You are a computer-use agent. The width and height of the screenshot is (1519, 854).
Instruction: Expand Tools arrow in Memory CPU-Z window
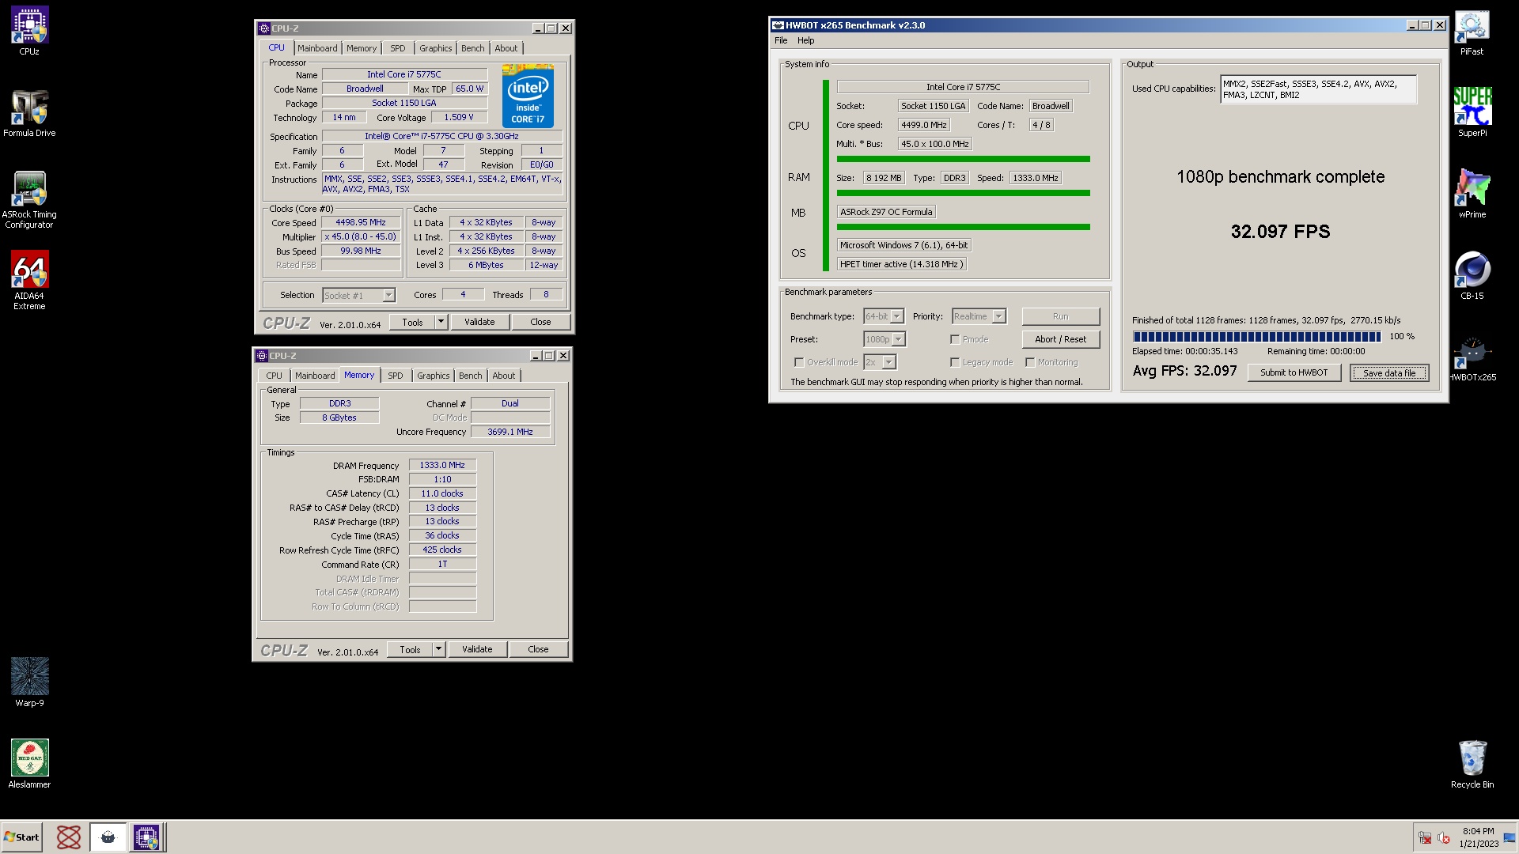click(x=439, y=649)
